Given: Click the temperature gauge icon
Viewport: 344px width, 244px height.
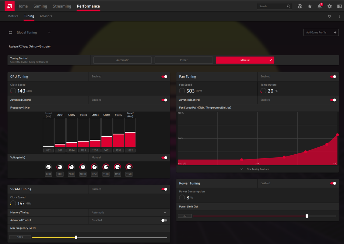Looking at the screenshot, I should coord(263,91).
